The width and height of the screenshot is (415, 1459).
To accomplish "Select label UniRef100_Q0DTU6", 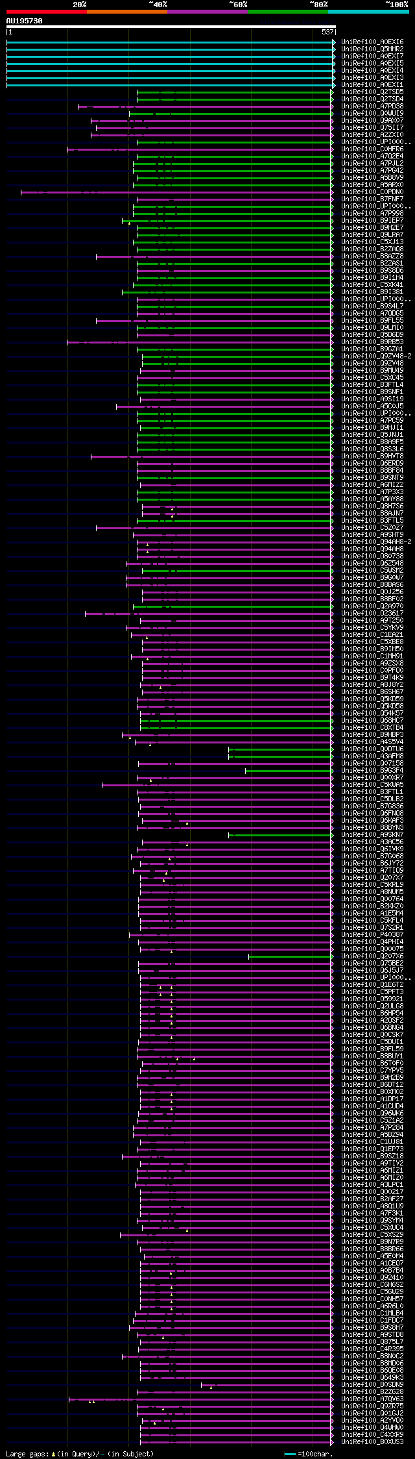I will click(x=372, y=749).
